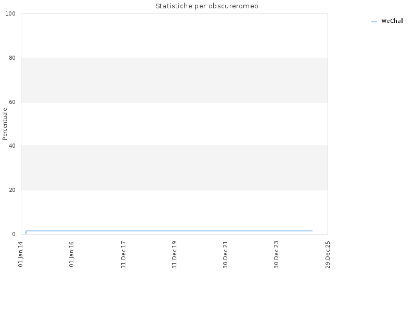Click the Percentuale y-axis title
The width and height of the screenshot is (416, 312).
coord(5,124)
